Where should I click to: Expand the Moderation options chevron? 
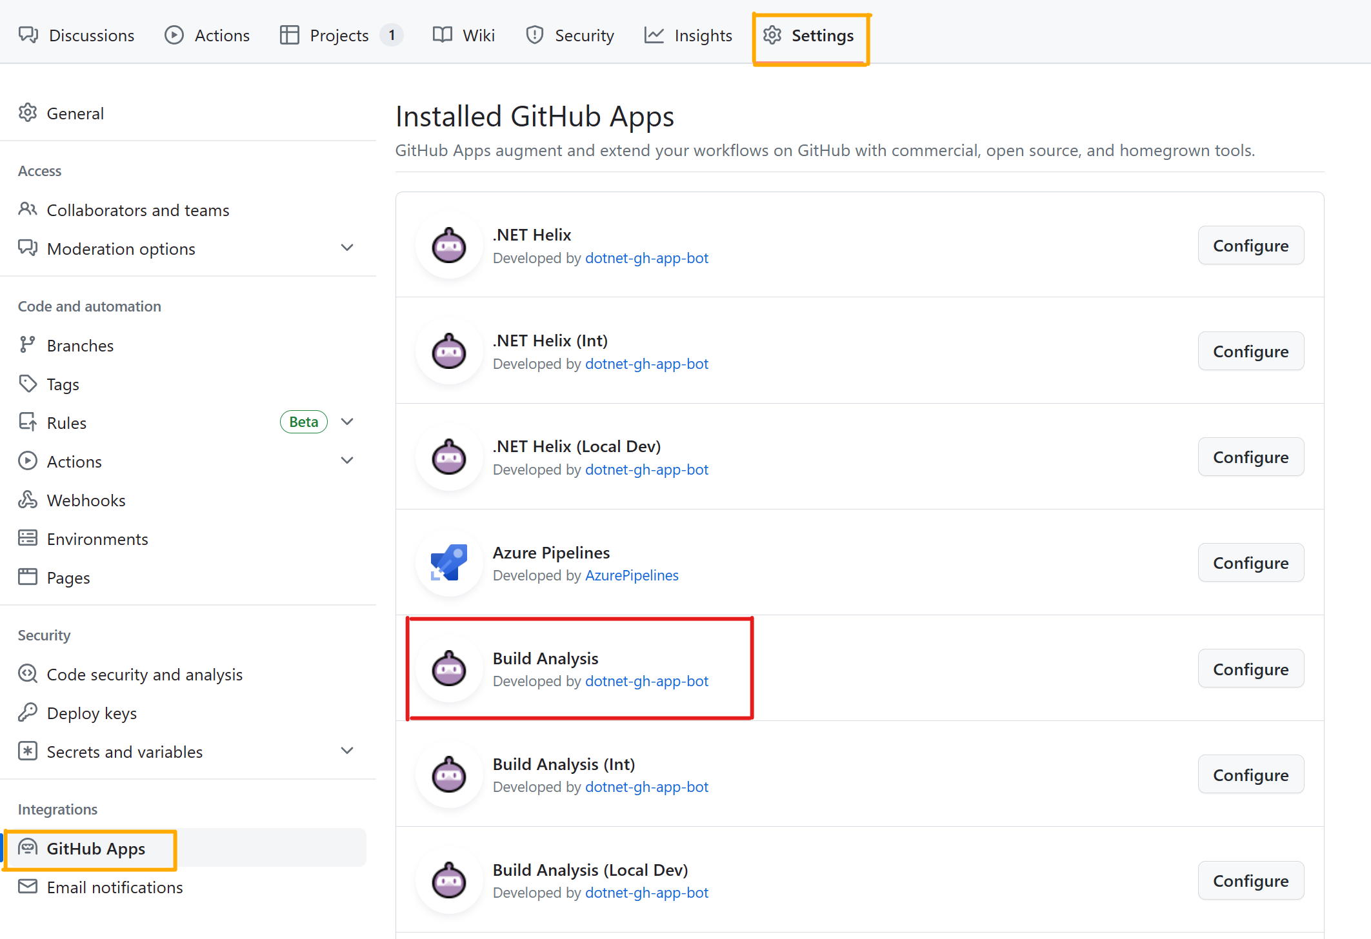point(347,248)
